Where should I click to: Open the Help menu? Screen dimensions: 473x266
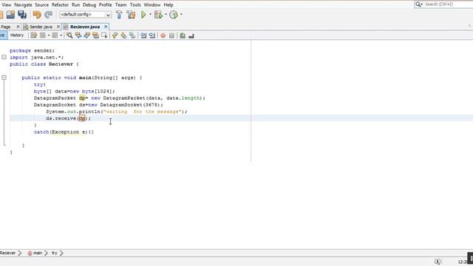coord(169,5)
